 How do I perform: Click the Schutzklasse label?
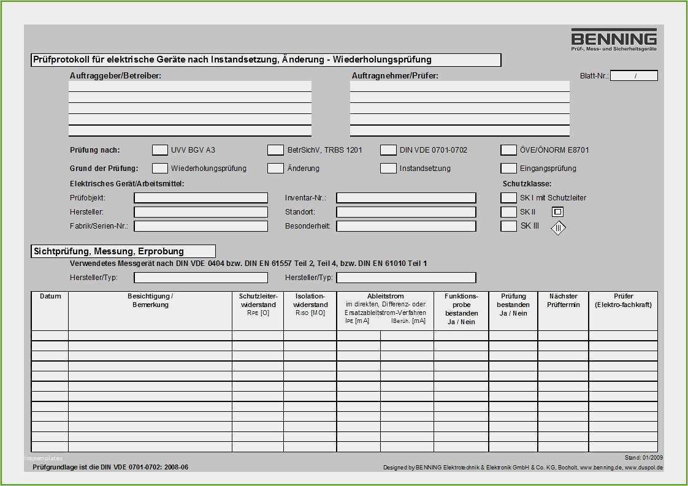(527, 184)
